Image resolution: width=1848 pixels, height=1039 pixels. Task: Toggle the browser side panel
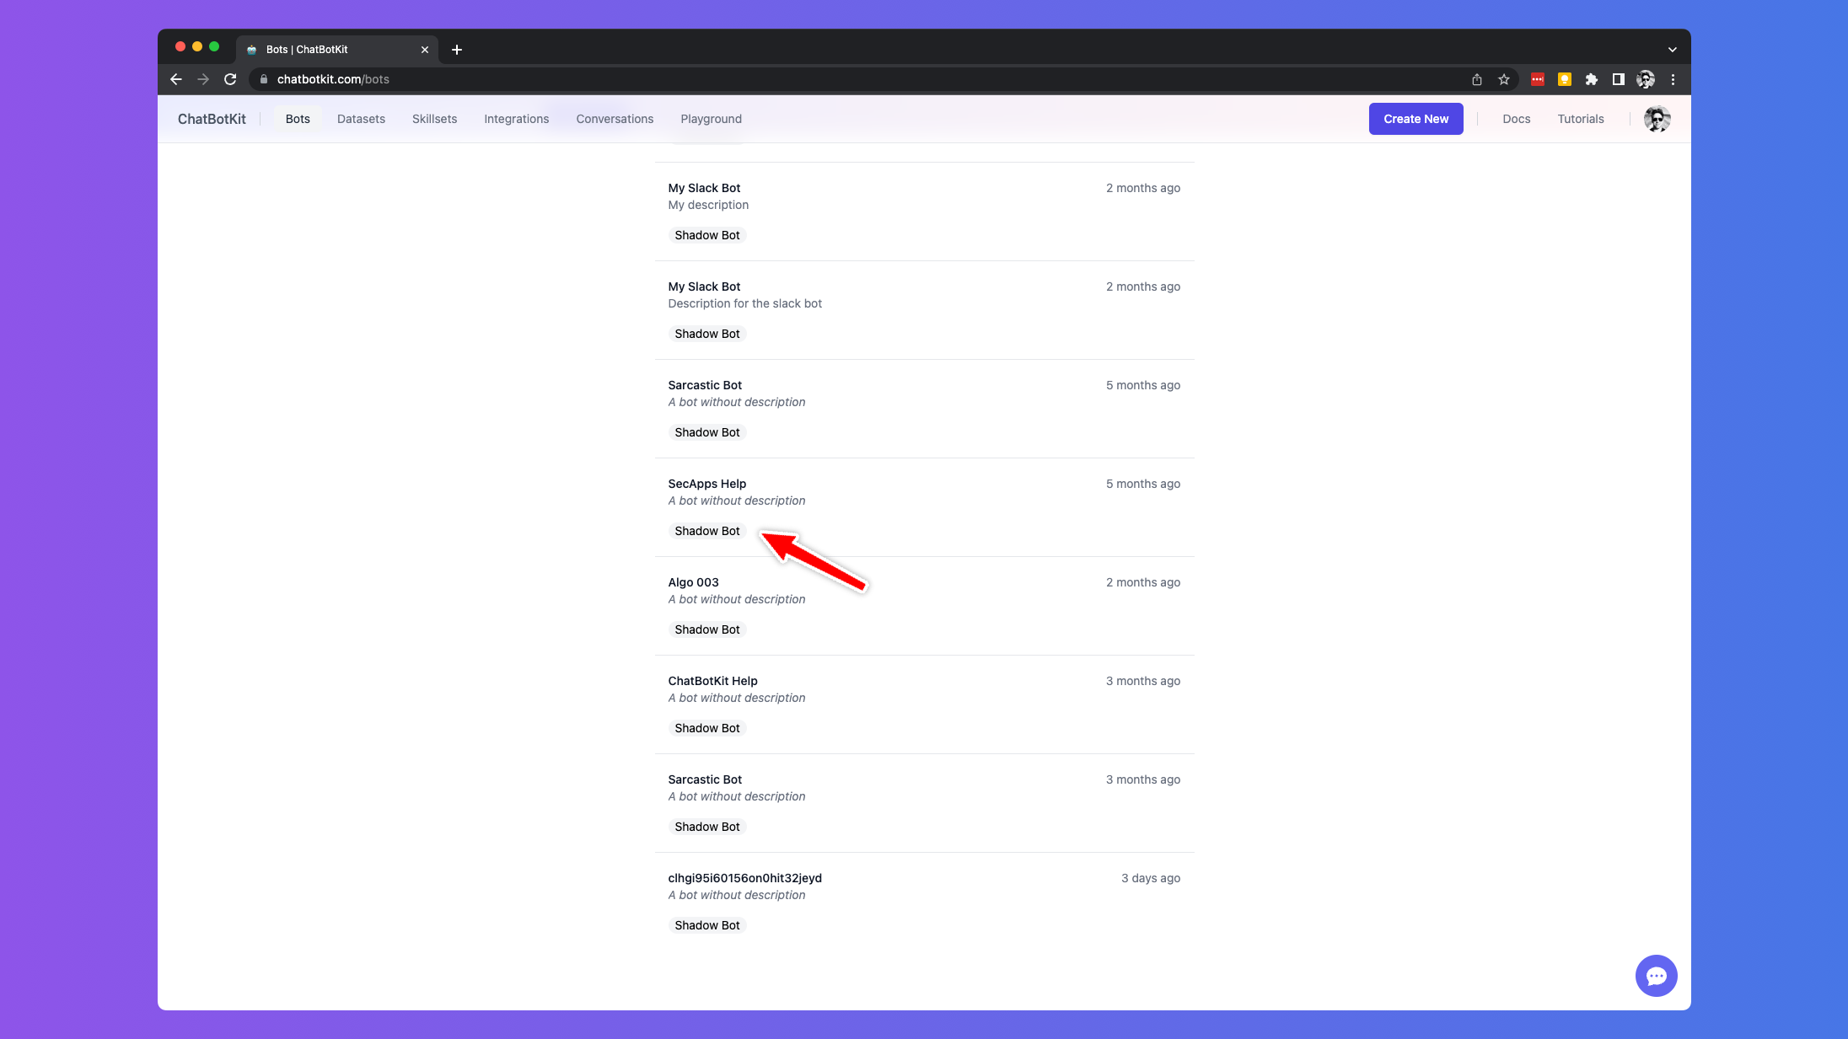(1619, 79)
